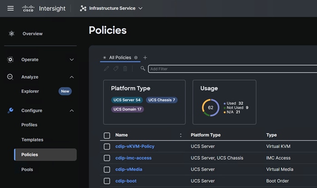317x188 pixels.
Task: Click the IMC Access type cell
Action: click(x=278, y=158)
